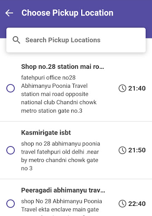Click the Choose Pickup Location title
Viewport: 152px width, 216px height.
tap(68, 13)
